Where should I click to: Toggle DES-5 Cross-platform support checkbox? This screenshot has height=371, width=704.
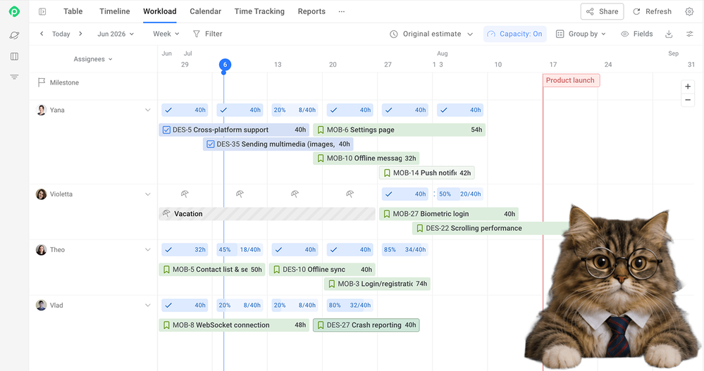[166, 130]
